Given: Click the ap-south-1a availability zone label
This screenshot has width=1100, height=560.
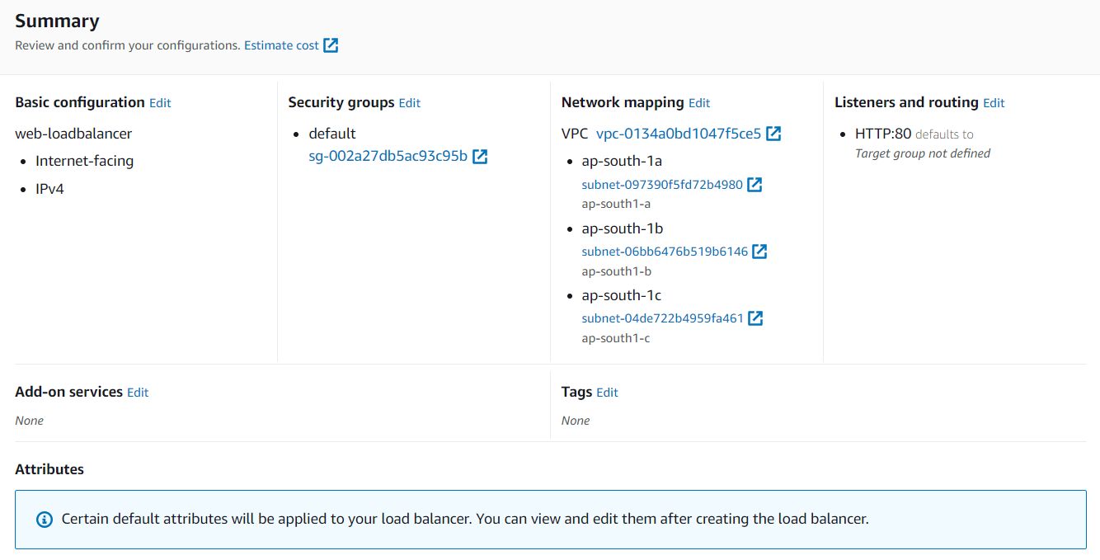Looking at the screenshot, I should [622, 161].
